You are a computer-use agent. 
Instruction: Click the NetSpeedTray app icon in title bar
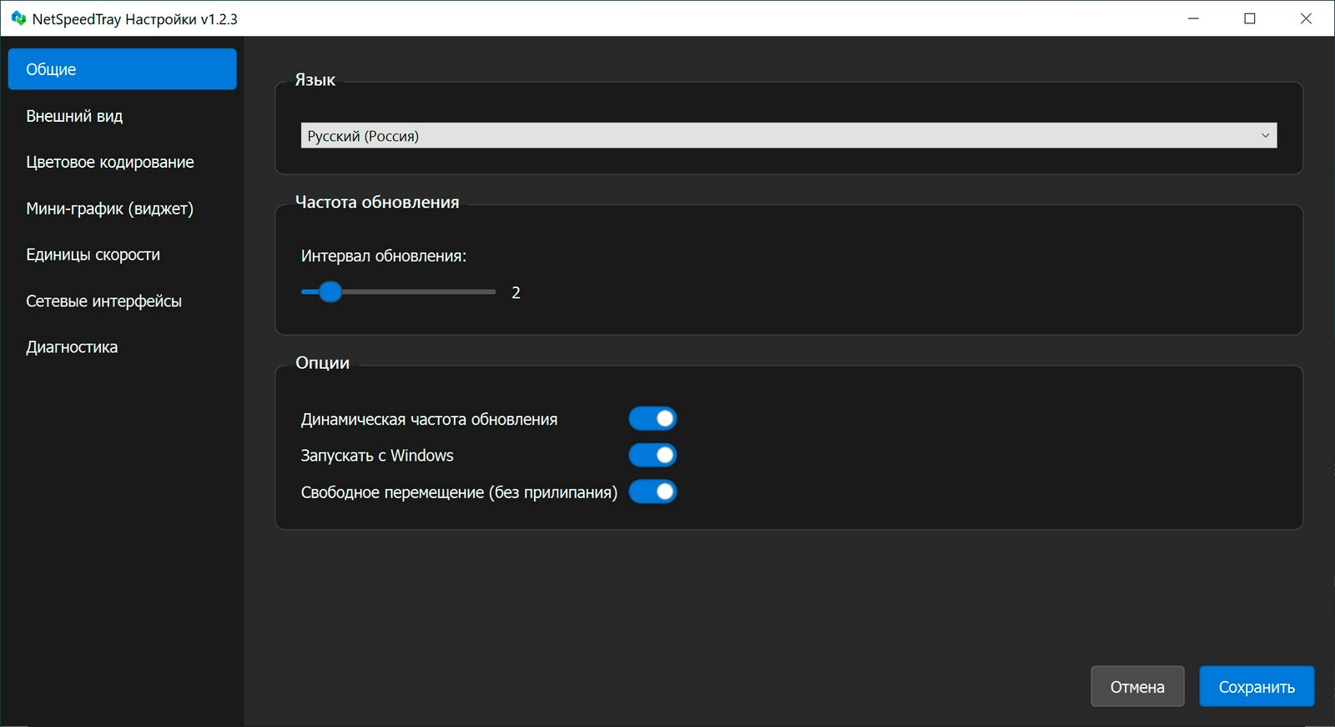pyautogui.click(x=18, y=18)
